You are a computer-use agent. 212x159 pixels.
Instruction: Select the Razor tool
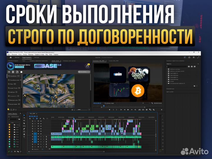tap(24, 123)
